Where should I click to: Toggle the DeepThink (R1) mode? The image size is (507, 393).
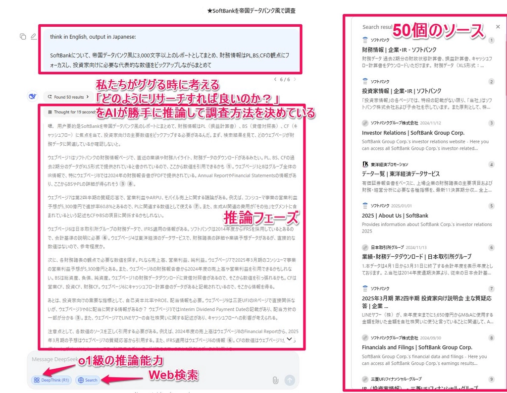click(x=51, y=380)
